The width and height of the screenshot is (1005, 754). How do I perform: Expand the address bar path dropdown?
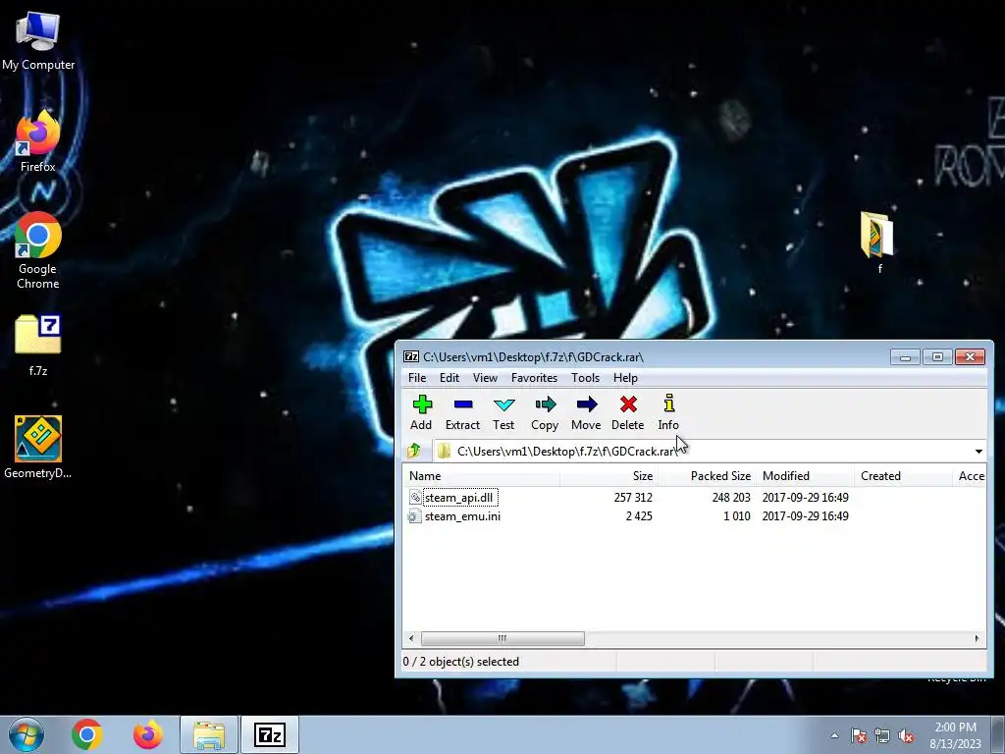tap(979, 452)
